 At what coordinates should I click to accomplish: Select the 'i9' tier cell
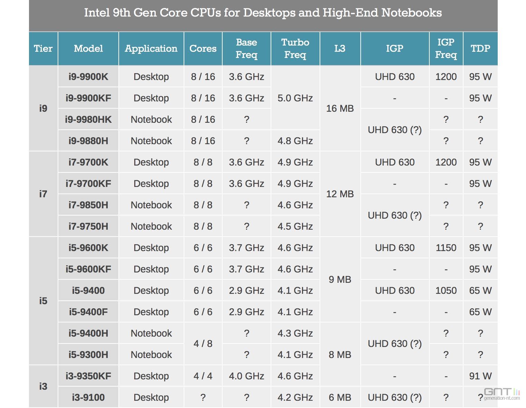pos(43,108)
